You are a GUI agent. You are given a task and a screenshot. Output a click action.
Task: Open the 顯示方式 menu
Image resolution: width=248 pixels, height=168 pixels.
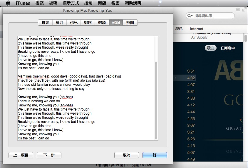tap(71, 3)
